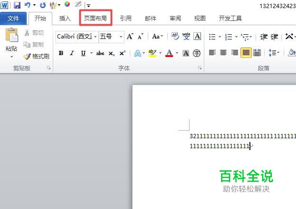Viewport: 296px width, 209px height.
Task: Open Customize Quick Access Toolbar dropdown
Action: tap(88, 6)
